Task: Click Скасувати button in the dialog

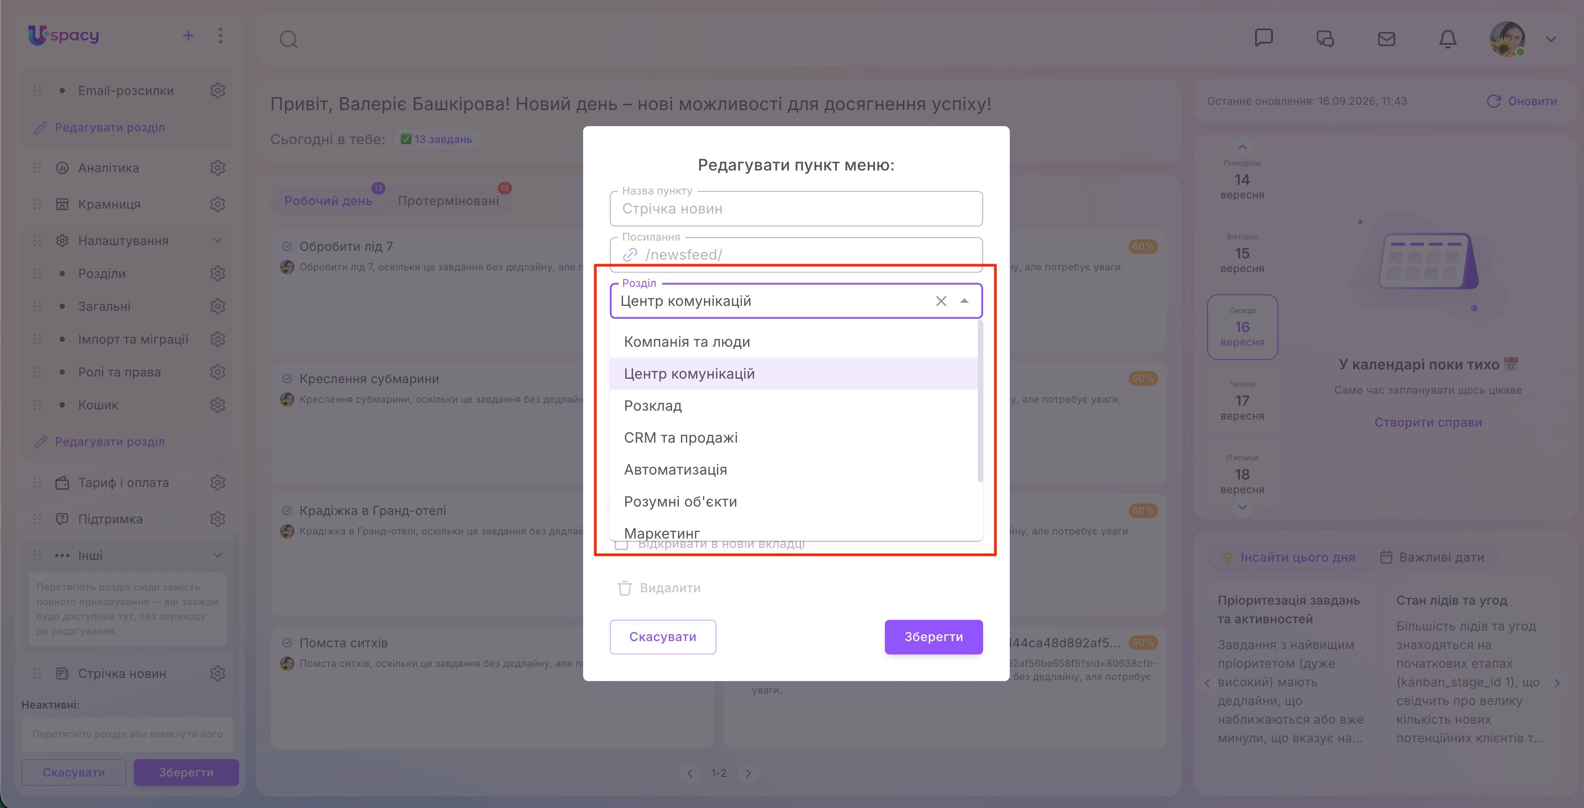Action: pos(663,637)
